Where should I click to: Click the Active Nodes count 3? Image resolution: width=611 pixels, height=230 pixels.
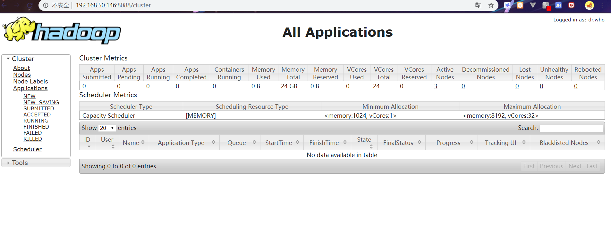point(436,86)
